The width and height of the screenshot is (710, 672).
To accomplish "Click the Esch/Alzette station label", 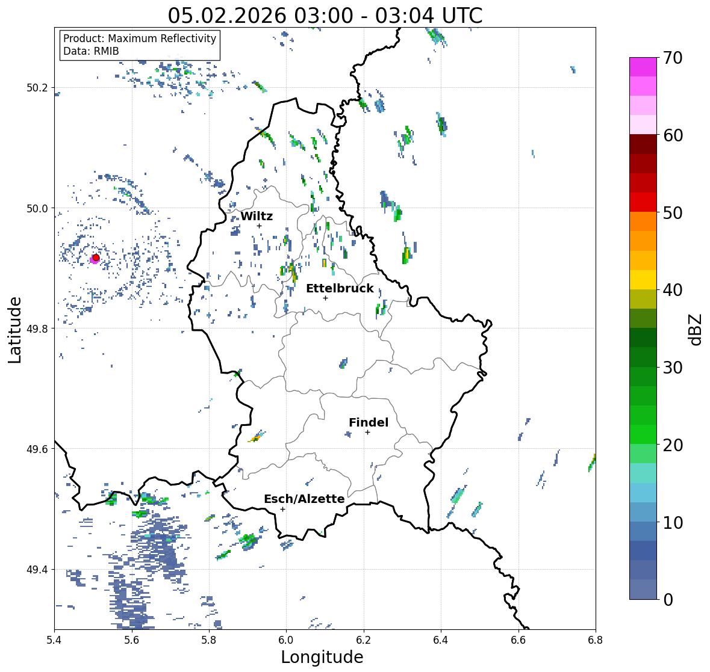I will 304,499.
